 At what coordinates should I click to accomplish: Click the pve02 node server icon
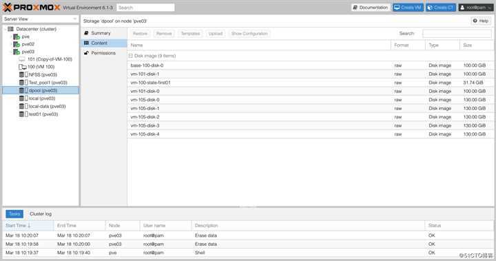[17, 44]
